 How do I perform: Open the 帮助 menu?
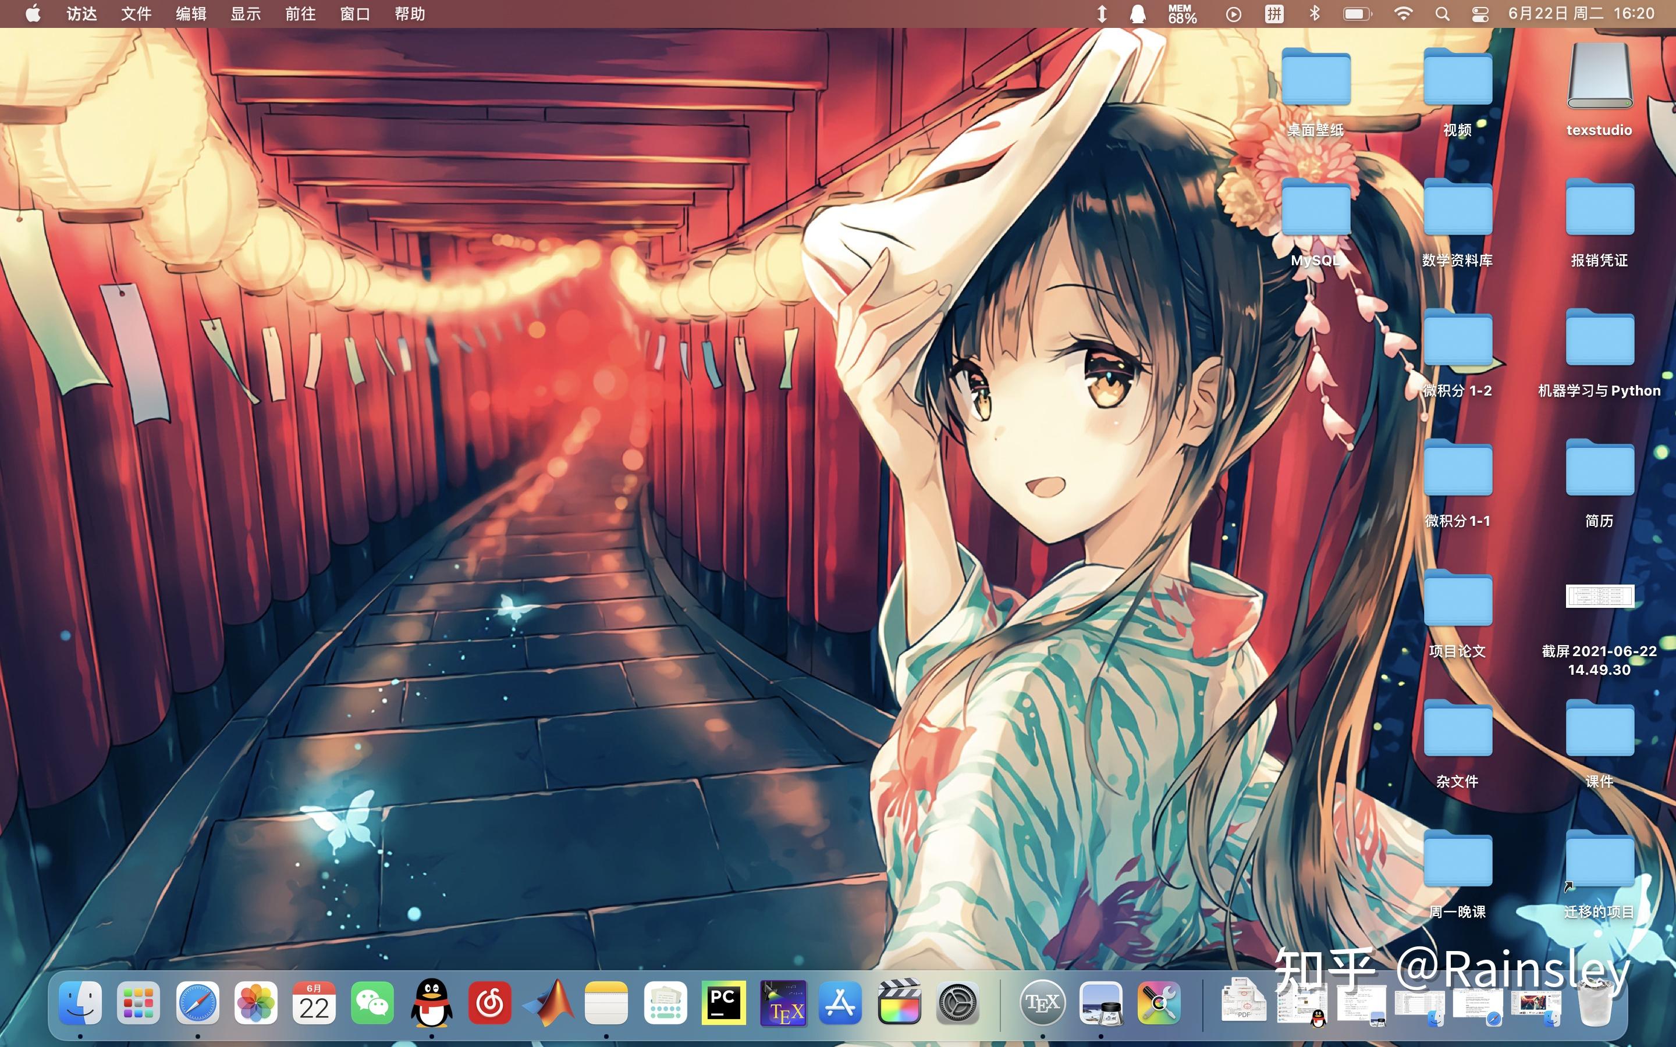pos(410,14)
